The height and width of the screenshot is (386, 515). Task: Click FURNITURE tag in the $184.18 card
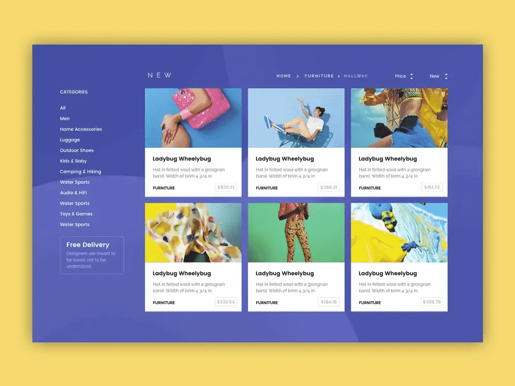[267, 303]
